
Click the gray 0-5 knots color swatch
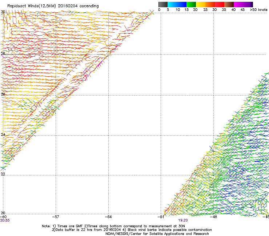coord(163,4)
